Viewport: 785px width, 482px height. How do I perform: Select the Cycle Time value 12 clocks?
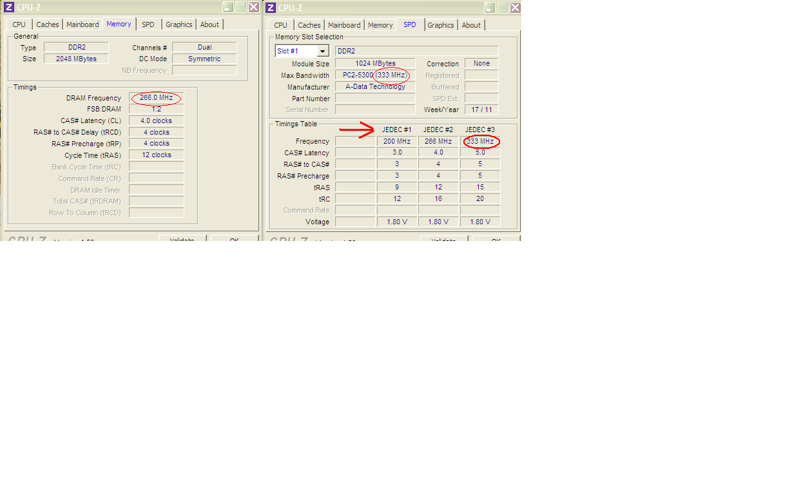click(x=157, y=155)
